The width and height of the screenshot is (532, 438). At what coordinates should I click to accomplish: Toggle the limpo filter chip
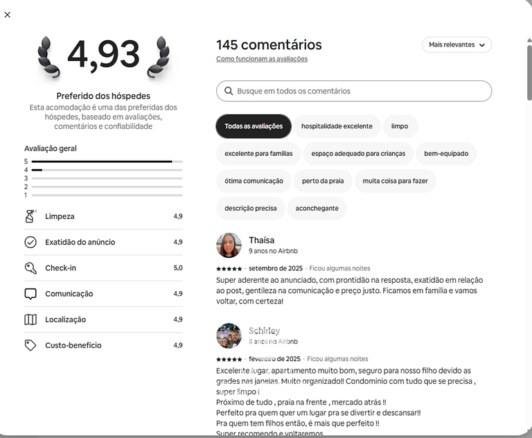(x=400, y=126)
